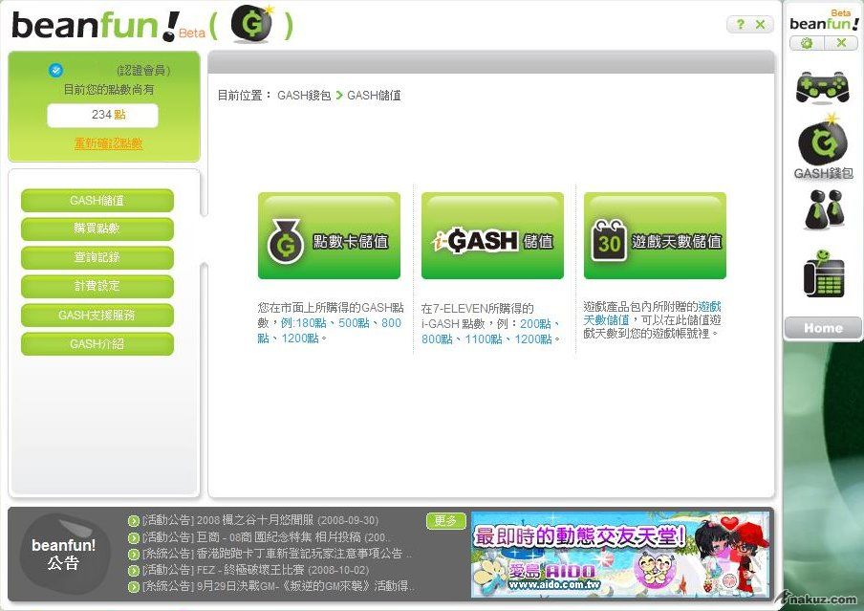Click the 目前您的點數尚有 label
The height and width of the screenshot is (611, 864).
(x=109, y=89)
